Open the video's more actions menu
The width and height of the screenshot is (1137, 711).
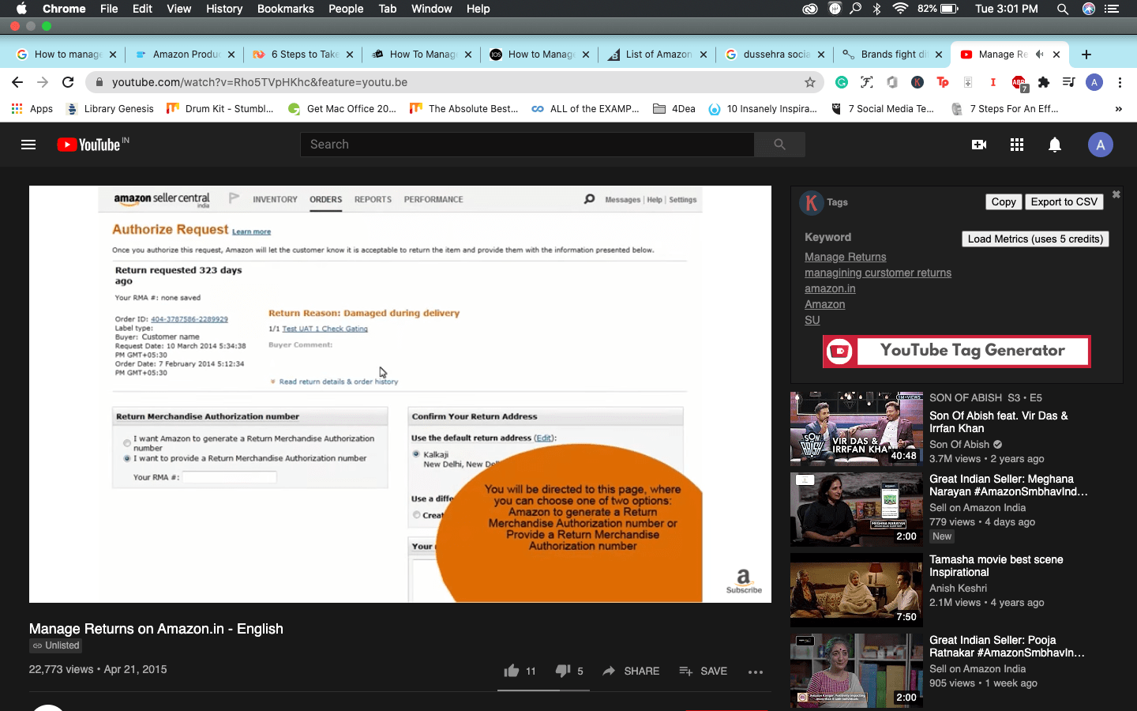coord(755,672)
